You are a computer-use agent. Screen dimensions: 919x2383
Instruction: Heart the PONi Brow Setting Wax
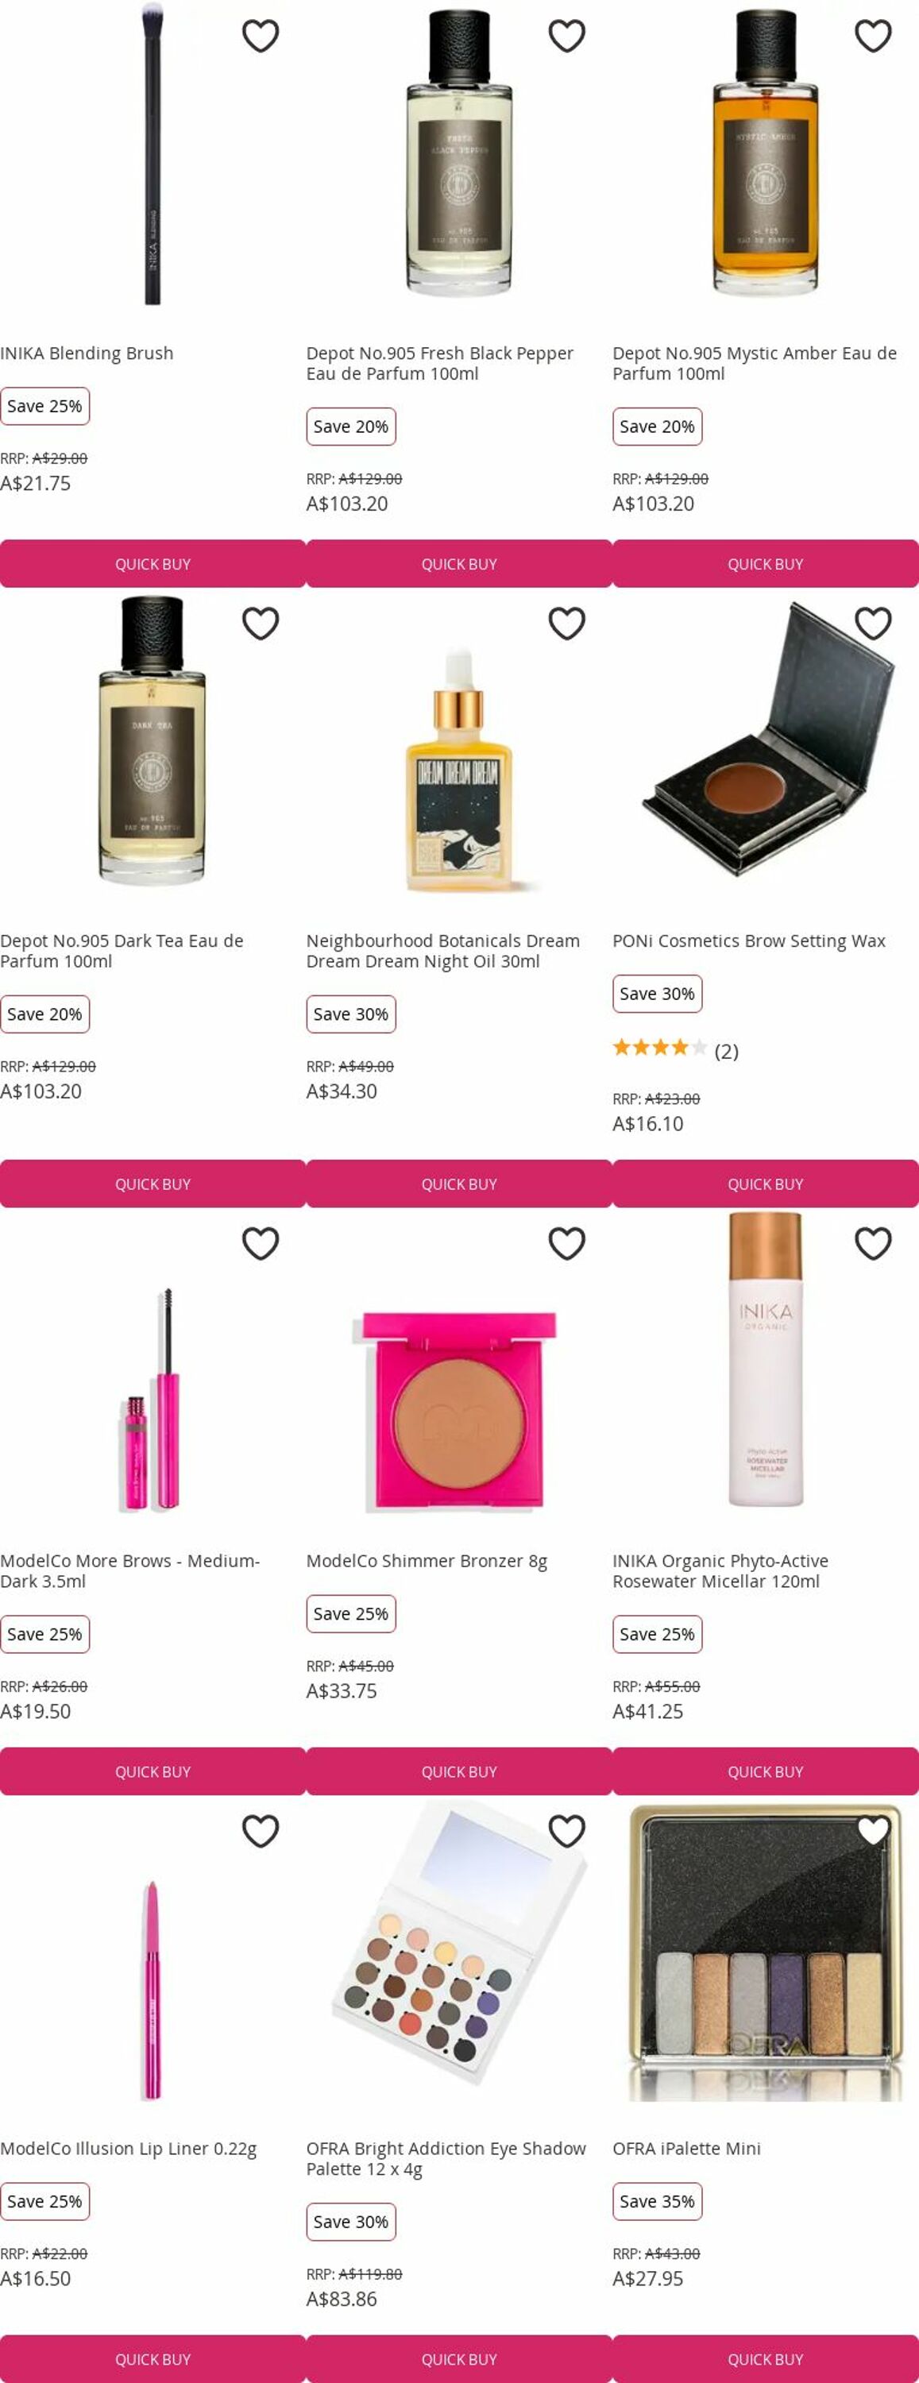(872, 624)
